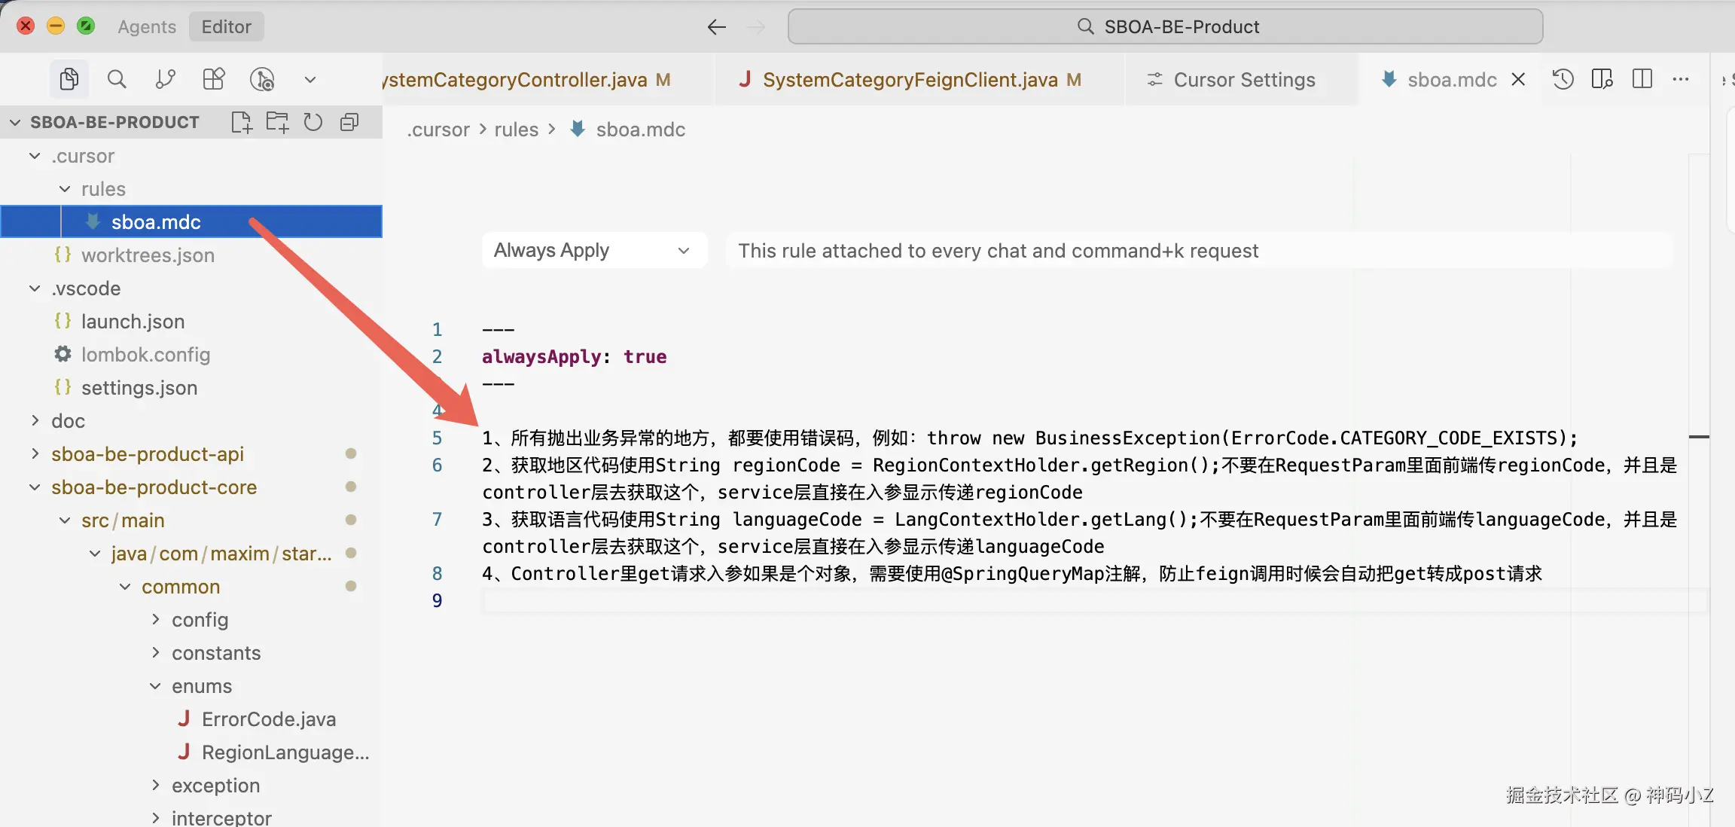The height and width of the screenshot is (827, 1735).
Task: Go back with the navigation arrow
Action: (716, 27)
